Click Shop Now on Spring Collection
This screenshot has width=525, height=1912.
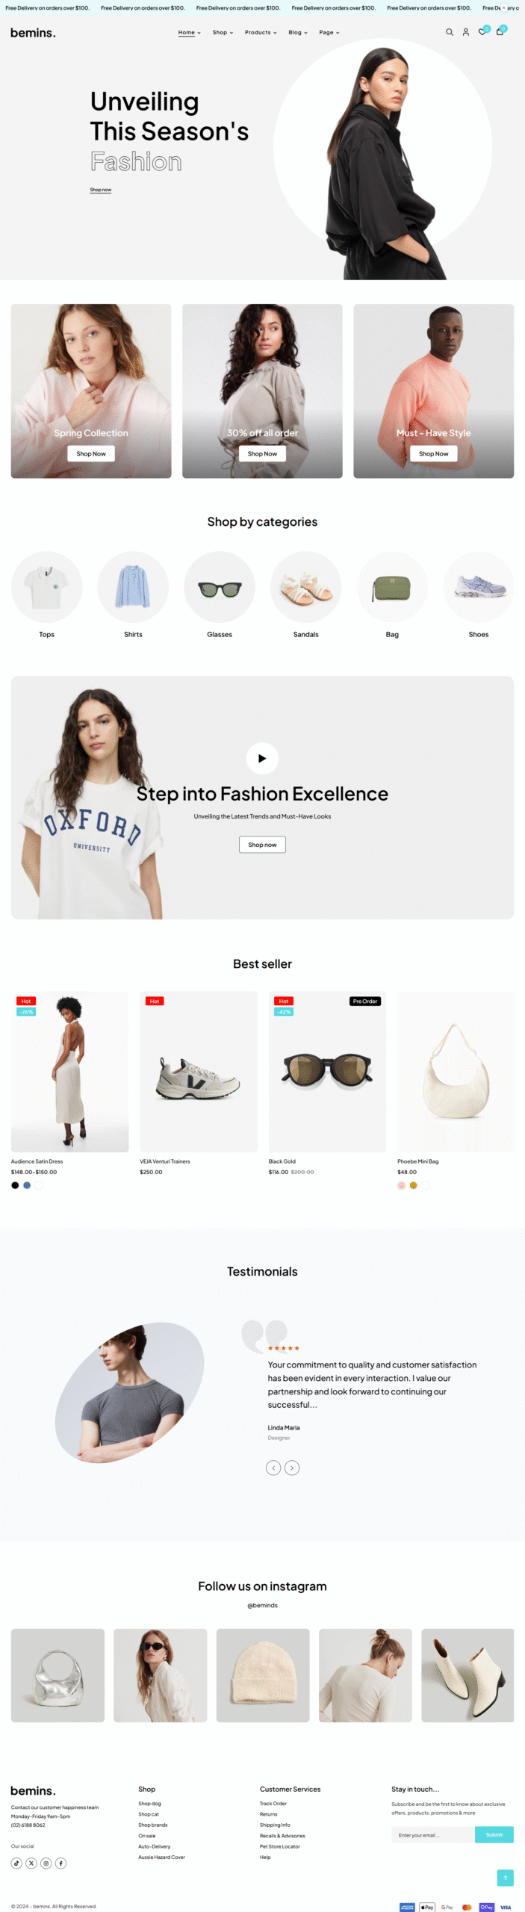(91, 453)
